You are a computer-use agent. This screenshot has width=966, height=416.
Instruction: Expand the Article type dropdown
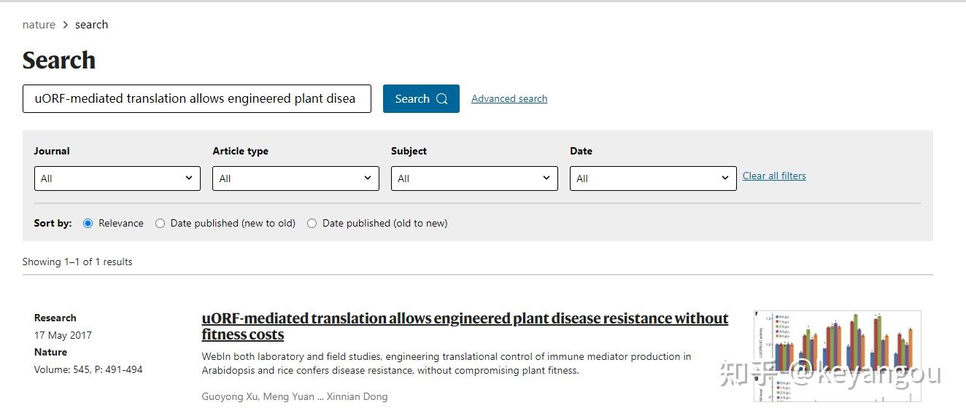(295, 178)
